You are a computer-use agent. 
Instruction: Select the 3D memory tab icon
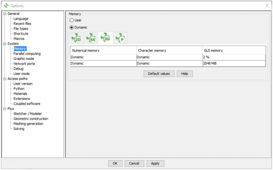pyautogui.click(x=105, y=38)
